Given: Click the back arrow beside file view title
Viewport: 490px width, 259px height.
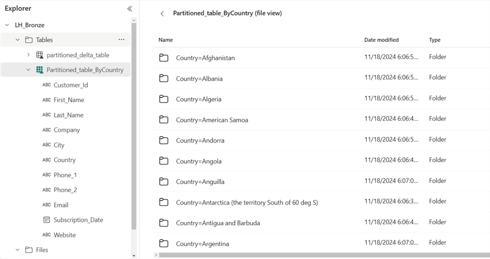Looking at the screenshot, I should pos(162,14).
